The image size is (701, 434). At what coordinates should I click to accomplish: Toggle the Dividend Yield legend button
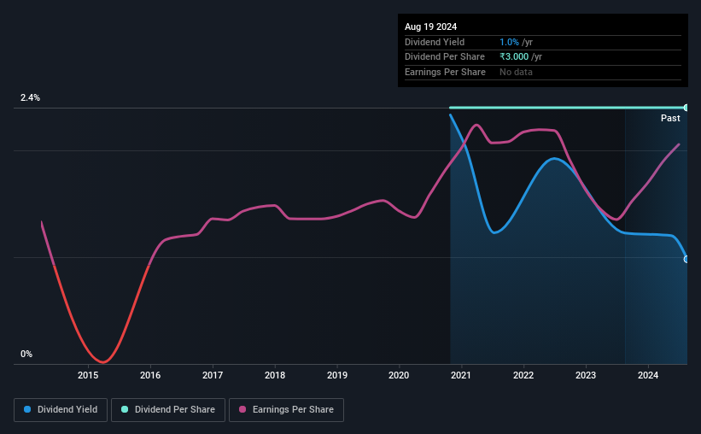(x=61, y=410)
